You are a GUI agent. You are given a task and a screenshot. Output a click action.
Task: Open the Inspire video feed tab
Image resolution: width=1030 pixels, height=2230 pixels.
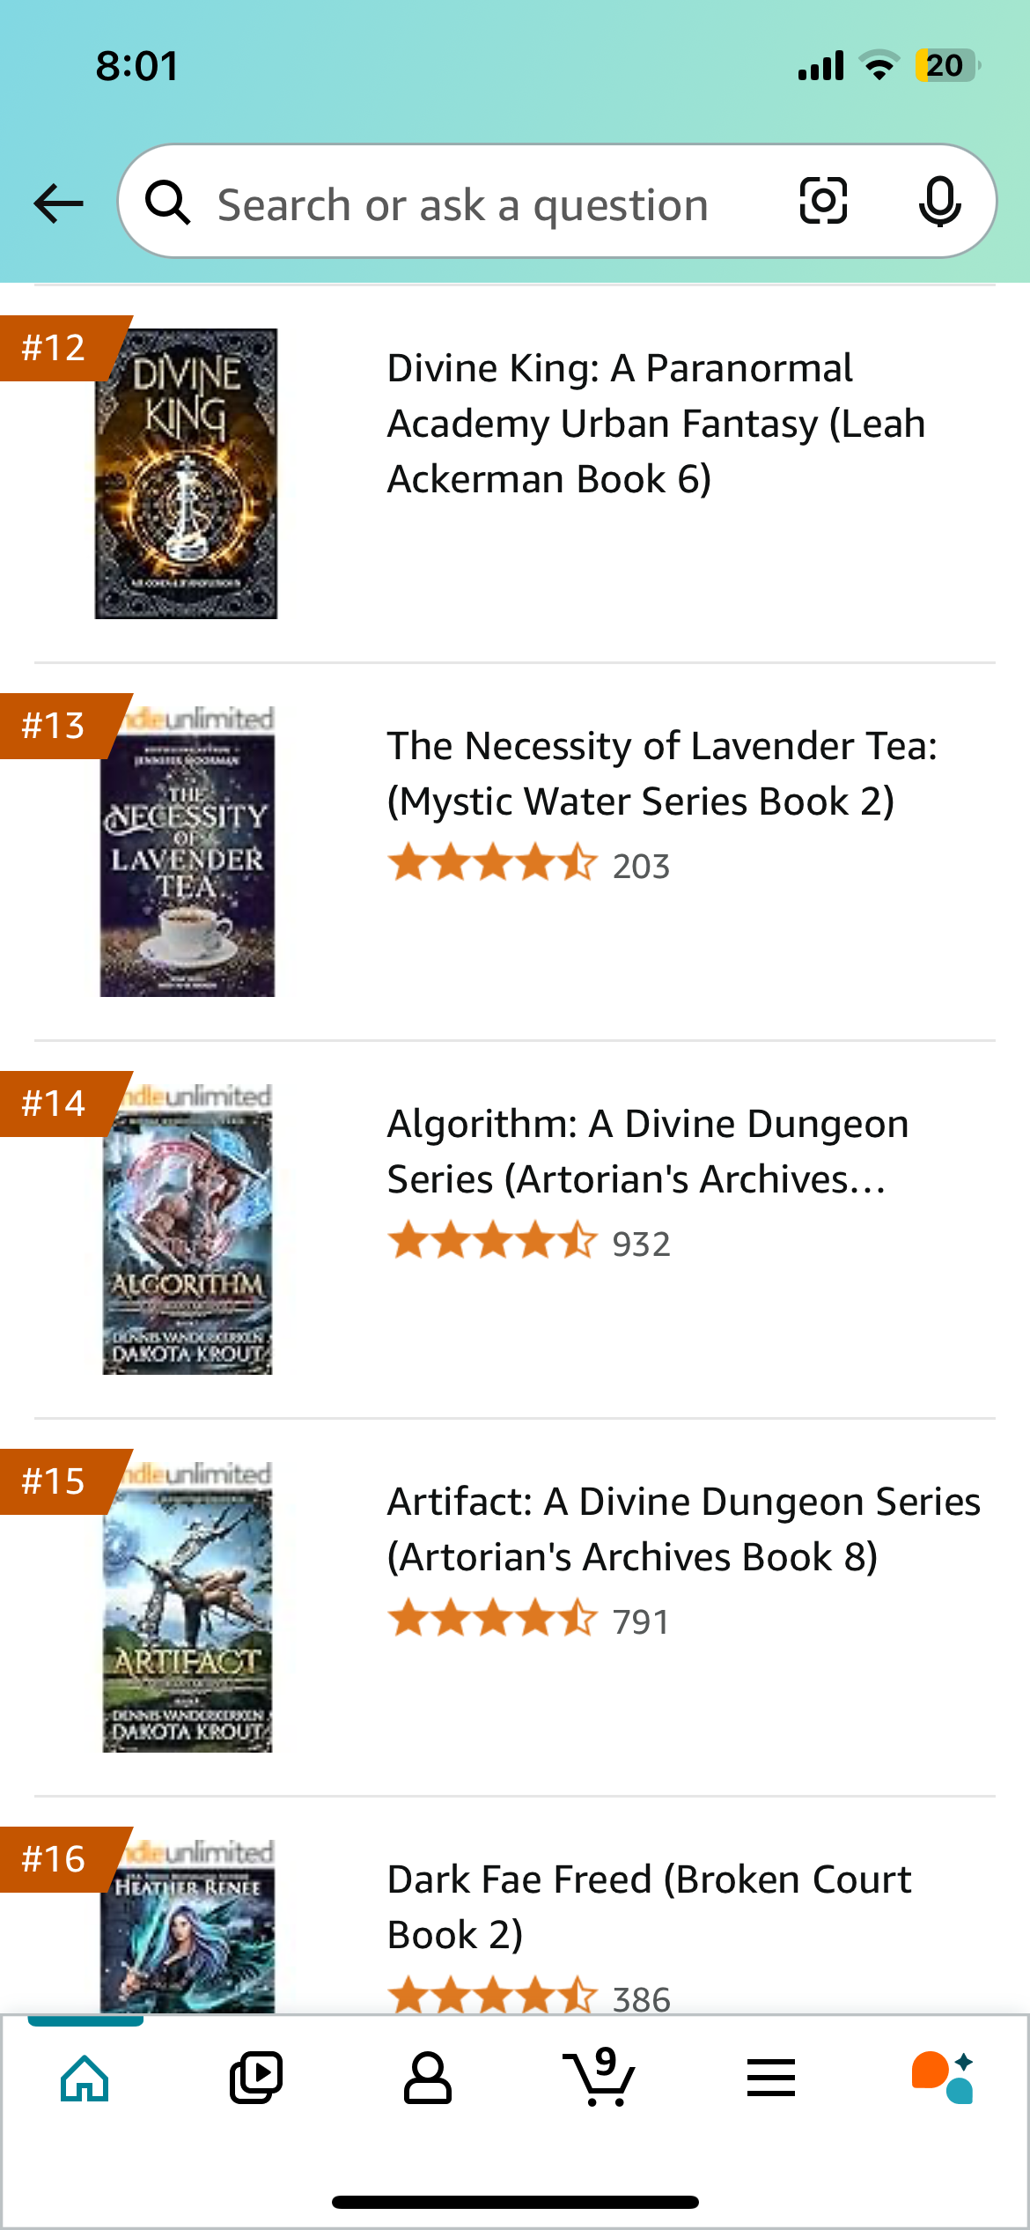click(x=255, y=2079)
